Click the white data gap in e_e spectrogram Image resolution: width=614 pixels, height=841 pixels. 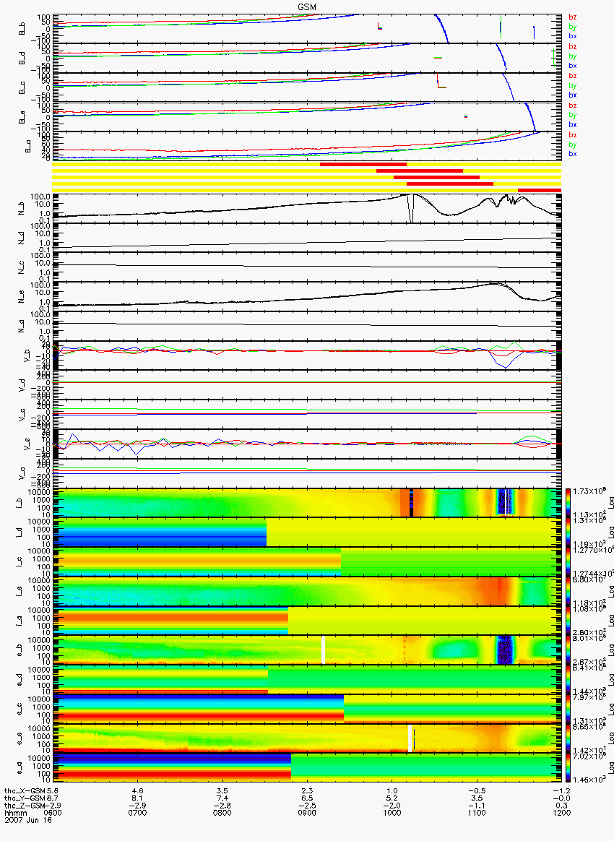click(410, 738)
